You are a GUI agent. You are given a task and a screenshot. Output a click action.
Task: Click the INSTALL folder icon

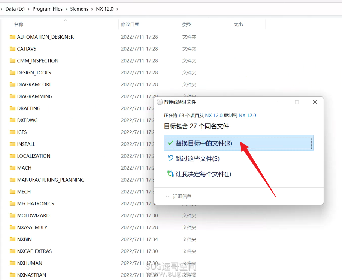tap(12, 144)
